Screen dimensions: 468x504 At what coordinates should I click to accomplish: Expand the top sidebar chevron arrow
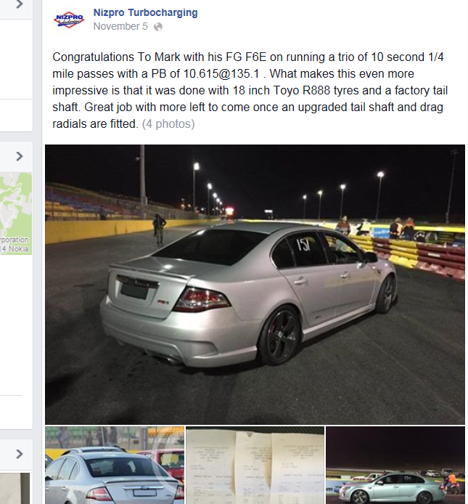[20, 4]
